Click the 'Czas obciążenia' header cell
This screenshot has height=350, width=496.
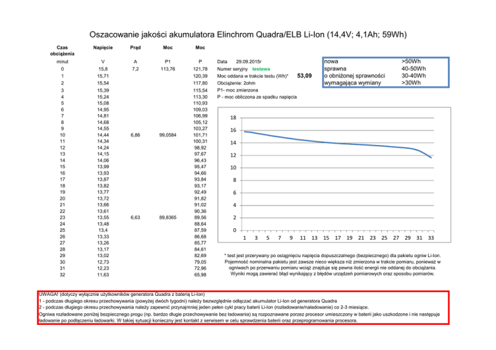pos(62,51)
